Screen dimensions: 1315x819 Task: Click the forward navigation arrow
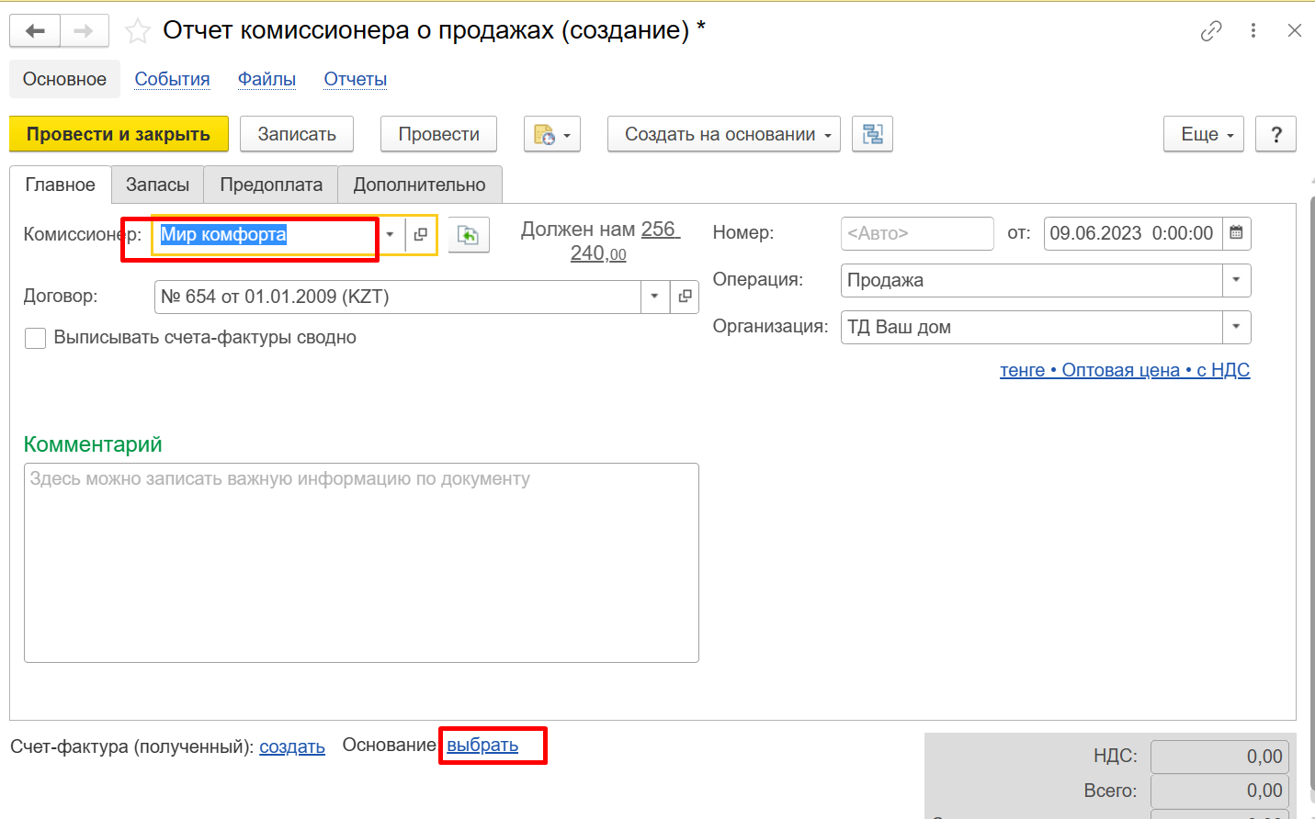pos(84,31)
